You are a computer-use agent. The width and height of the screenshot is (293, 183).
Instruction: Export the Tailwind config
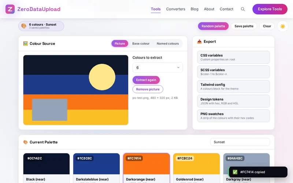(x=233, y=86)
